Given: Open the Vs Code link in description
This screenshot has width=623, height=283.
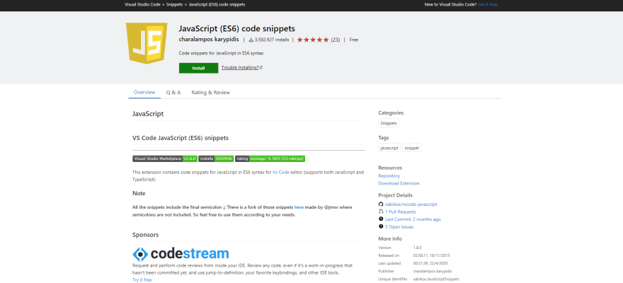Looking at the screenshot, I should (x=281, y=172).
